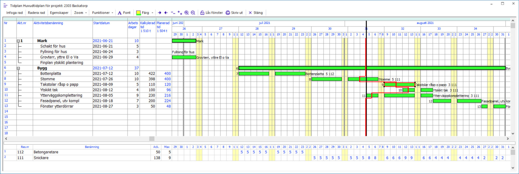Click the left arrow toolbar icon

coord(166,13)
